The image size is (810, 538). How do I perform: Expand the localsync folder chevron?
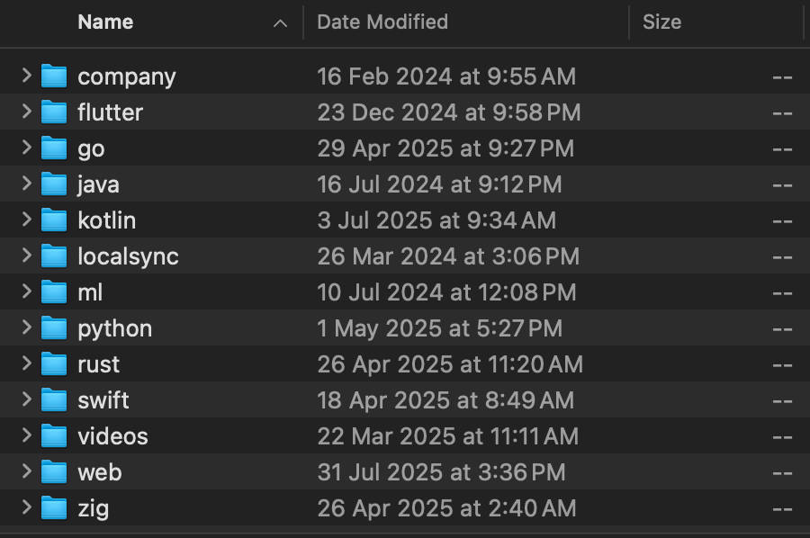pyautogui.click(x=27, y=256)
